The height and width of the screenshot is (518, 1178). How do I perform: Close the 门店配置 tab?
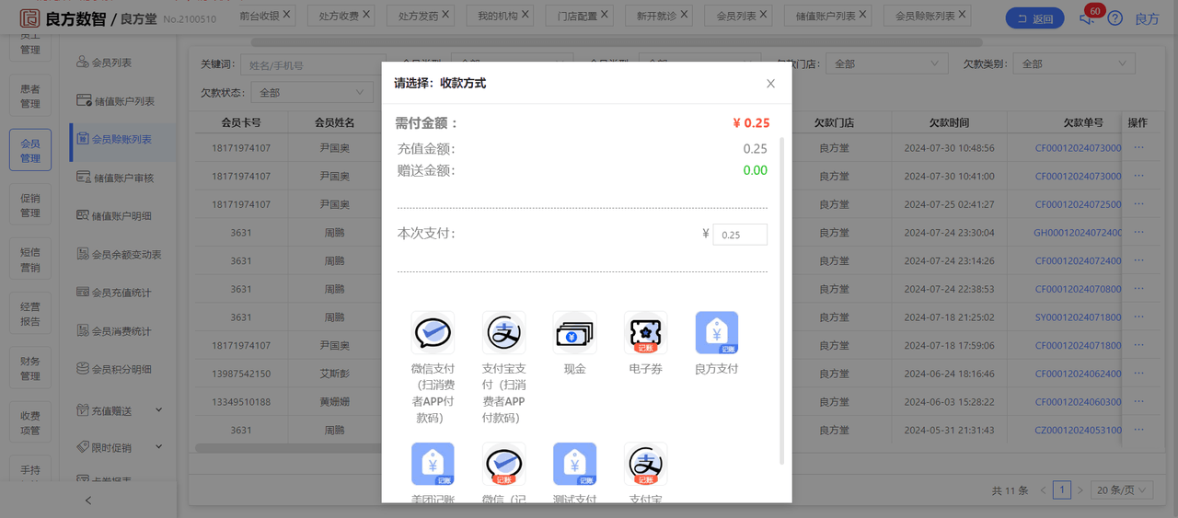[x=606, y=16]
